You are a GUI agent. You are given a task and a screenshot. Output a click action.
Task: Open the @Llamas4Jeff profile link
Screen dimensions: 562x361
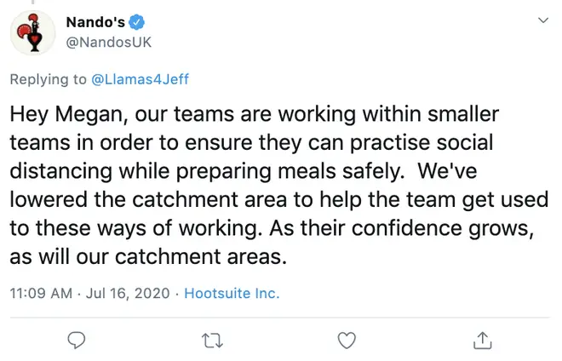coord(140,79)
